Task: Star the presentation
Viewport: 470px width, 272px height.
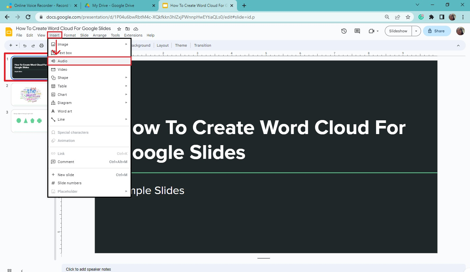Action: coord(119,29)
